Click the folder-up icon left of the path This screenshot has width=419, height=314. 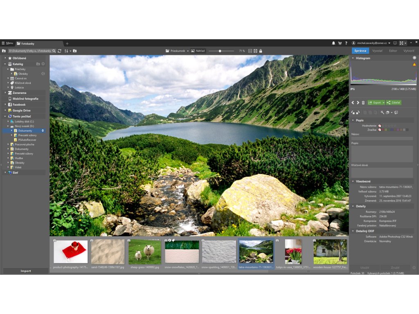click(4, 51)
